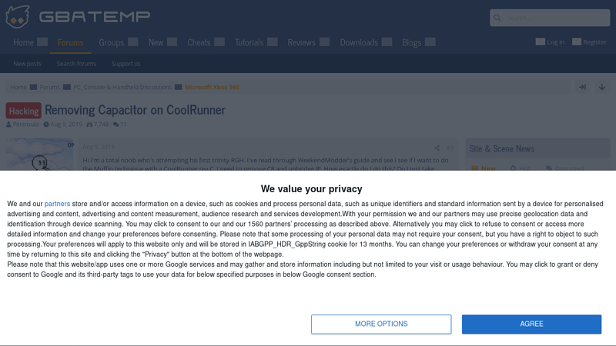The image size is (616, 346).
Task: Expand the Groups menu dropdown
Action: 133,42
